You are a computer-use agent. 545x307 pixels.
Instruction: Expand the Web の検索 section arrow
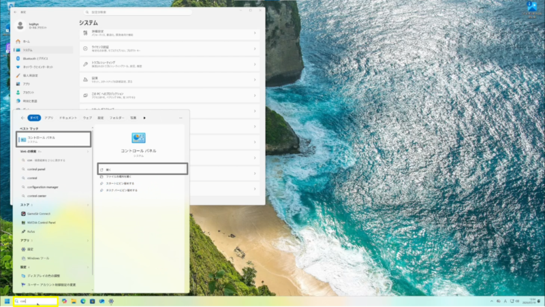tap(88, 151)
